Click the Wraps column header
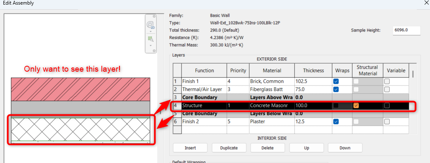 342,70
